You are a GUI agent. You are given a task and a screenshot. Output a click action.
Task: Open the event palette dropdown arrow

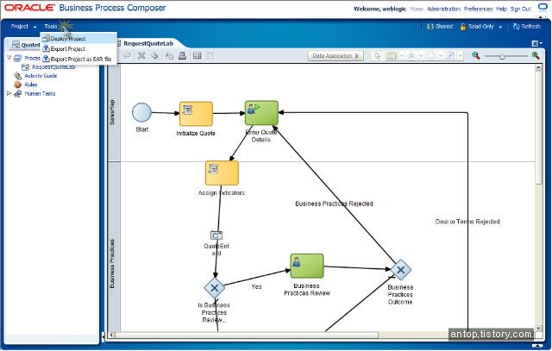coord(441,55)
